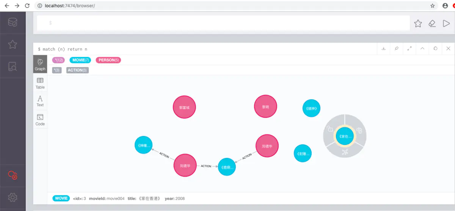Select the ACTION(3) relationship badge
This screenshot has width=455, height=211.
tap(77, 70)
